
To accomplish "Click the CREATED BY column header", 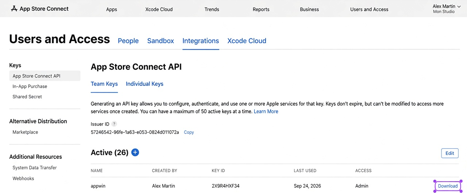I will tap(165, 171).
